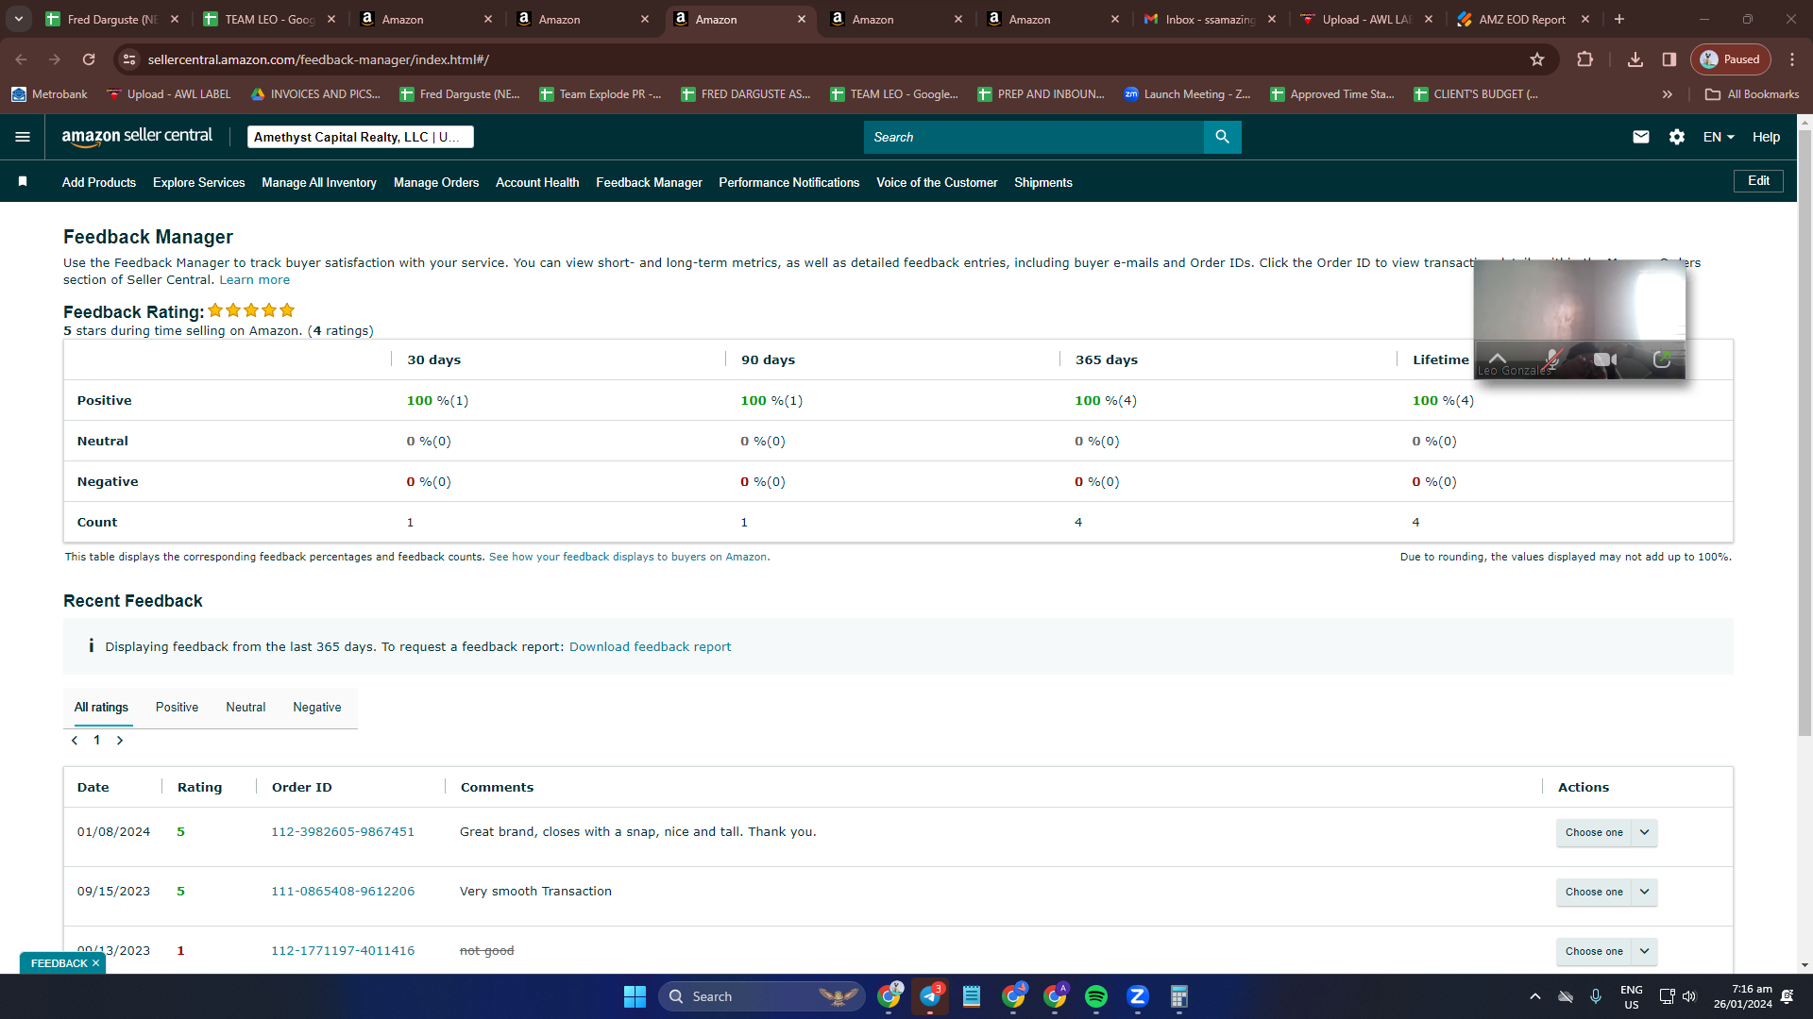
Task: Open Performance Notifications page
Action: point(789,182)
